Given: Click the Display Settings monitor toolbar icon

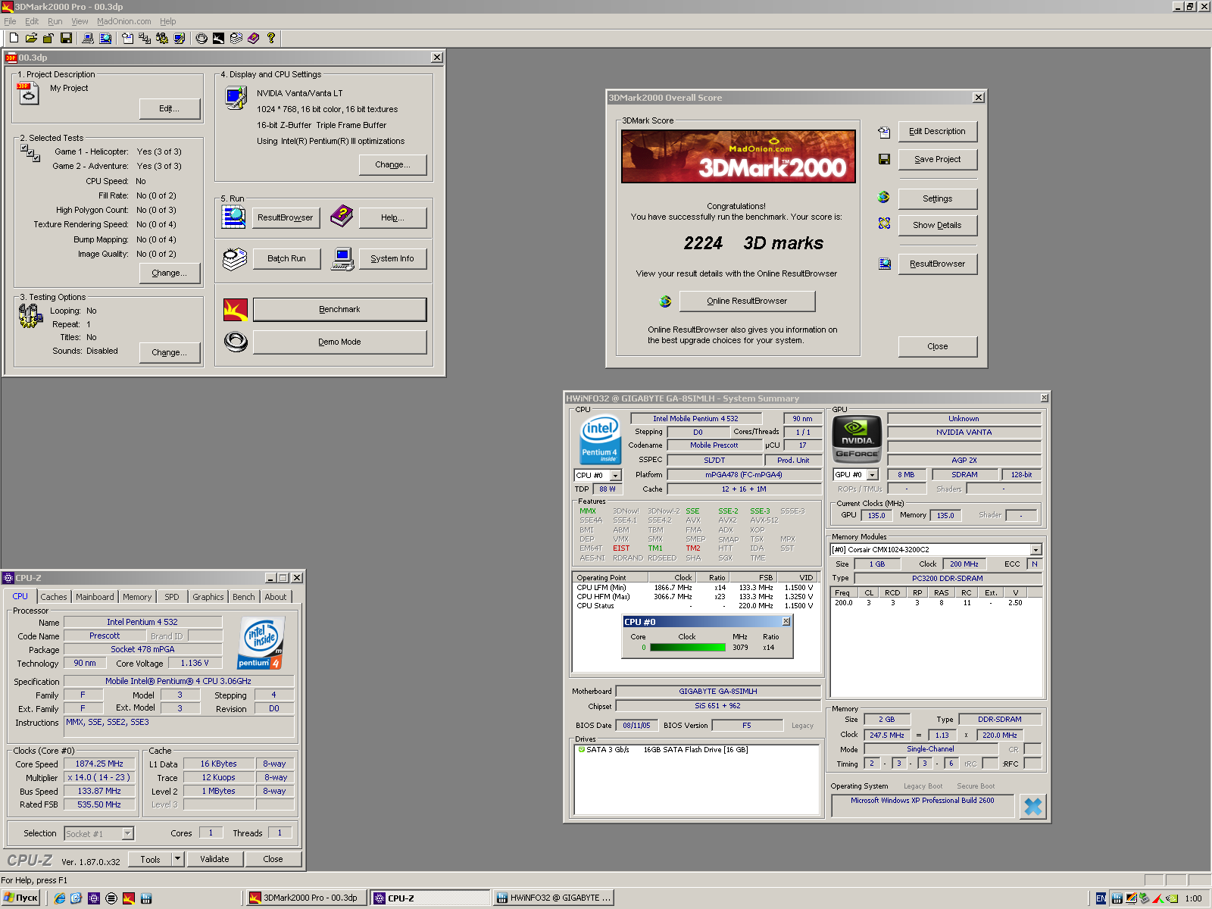Looking at the screenshot, I should tap(180, 38).
